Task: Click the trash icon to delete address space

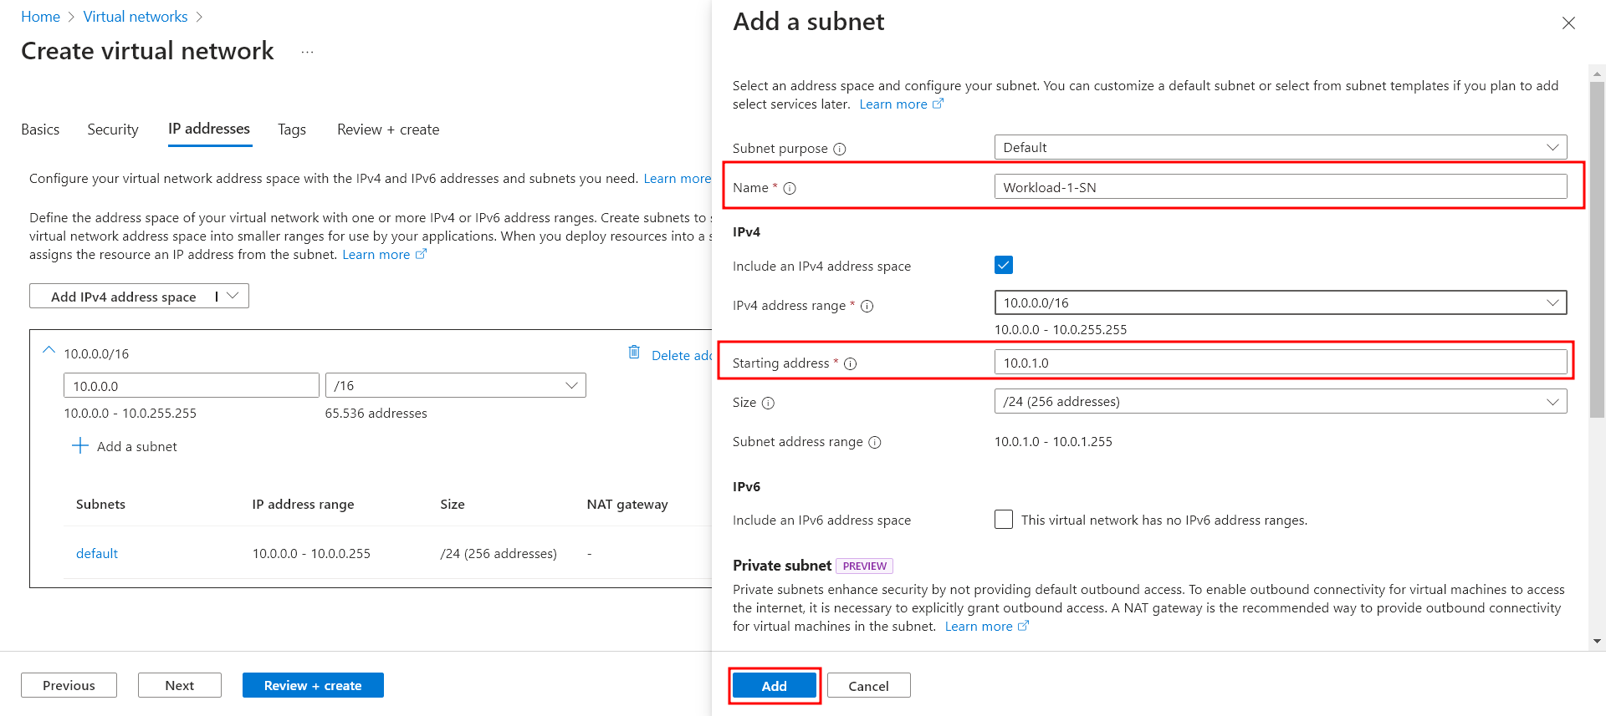Action: point(634,353)
